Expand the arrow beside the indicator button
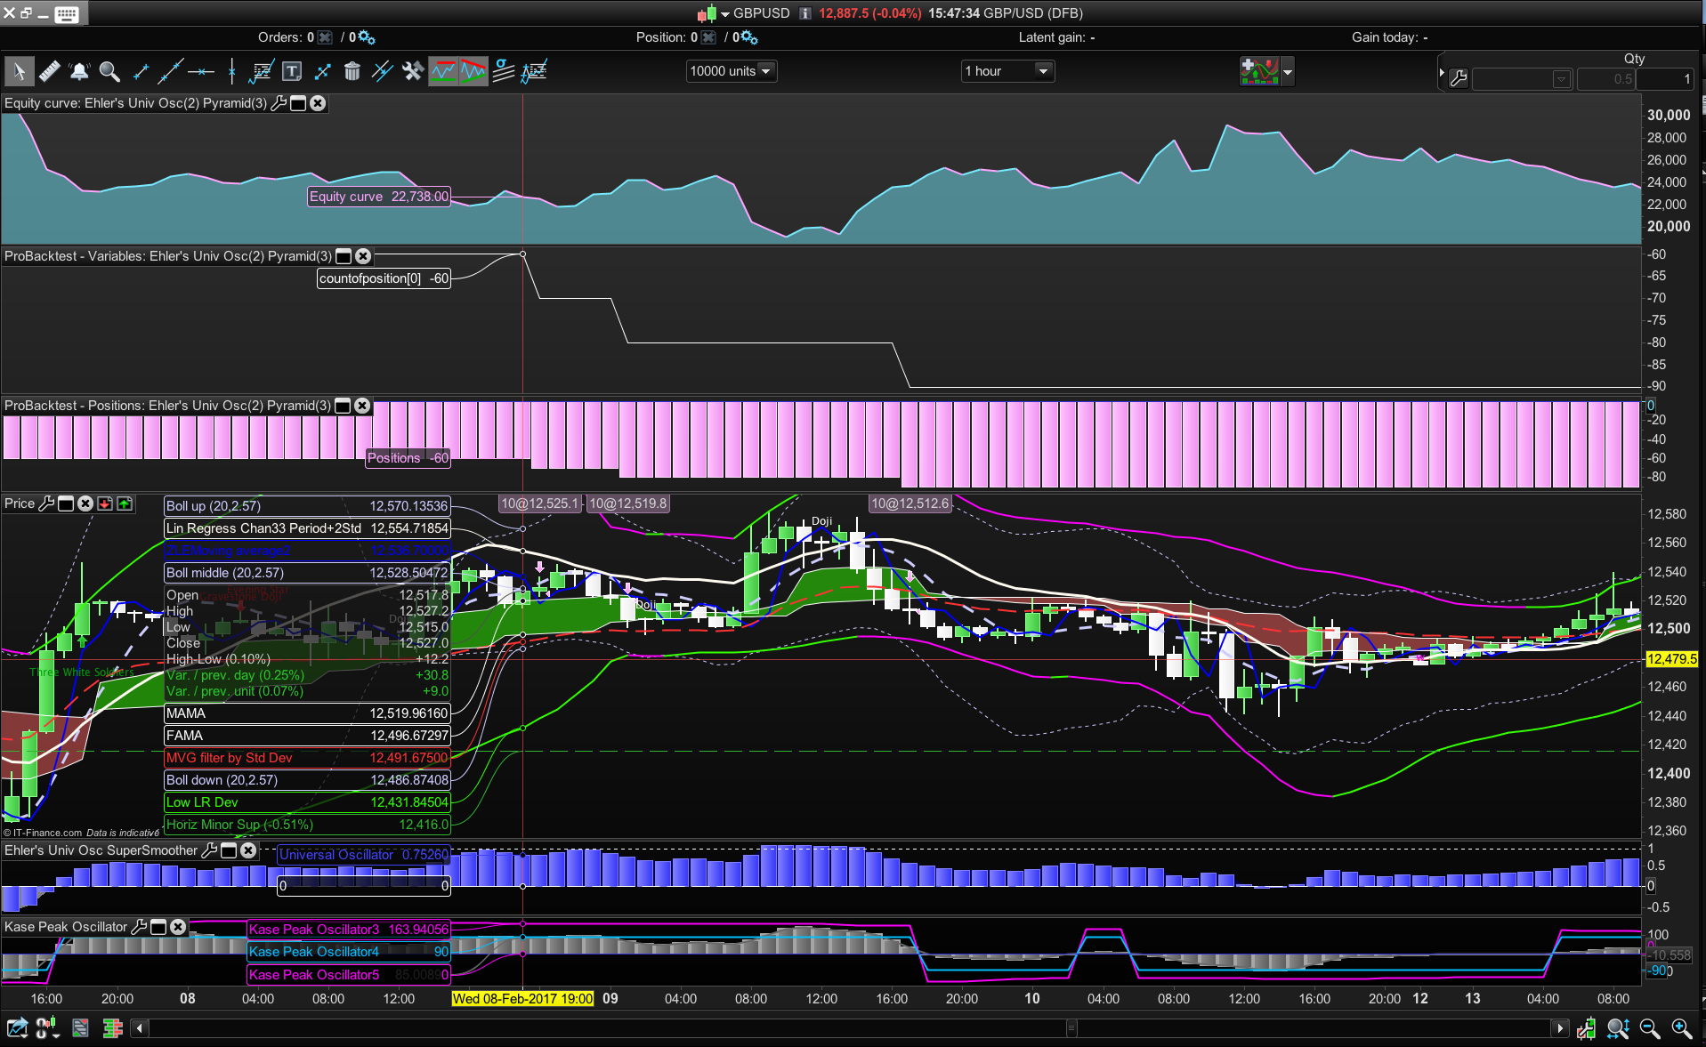This screenshot has width=1706, height=1047. point(1288,71)
